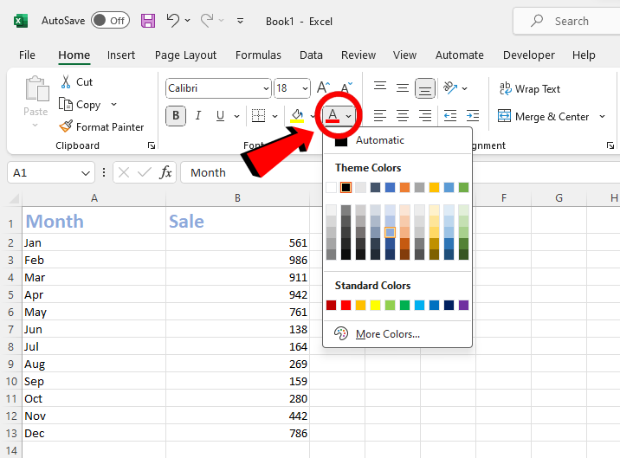Expand the Merge & Center dropdown arrow
The width and height of the screenshot is (620, 458).
coord(598,116)
